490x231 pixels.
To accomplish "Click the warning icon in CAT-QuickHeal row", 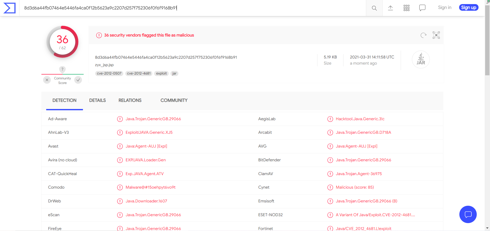I will click(120, 174).
